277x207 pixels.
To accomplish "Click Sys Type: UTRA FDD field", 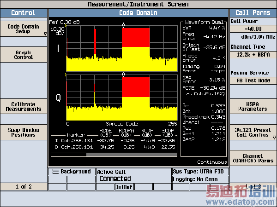I will pos(200,172).
